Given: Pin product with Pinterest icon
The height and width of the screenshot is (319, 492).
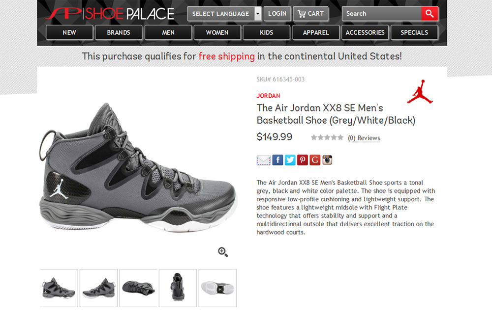Looking at the screenshot, I should tap(303, 160).
